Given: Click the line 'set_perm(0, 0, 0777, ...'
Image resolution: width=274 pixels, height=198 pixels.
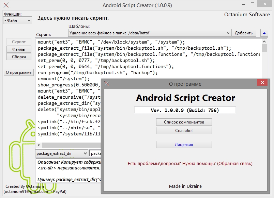Looking at the screenshot, I should pos(96,61).
